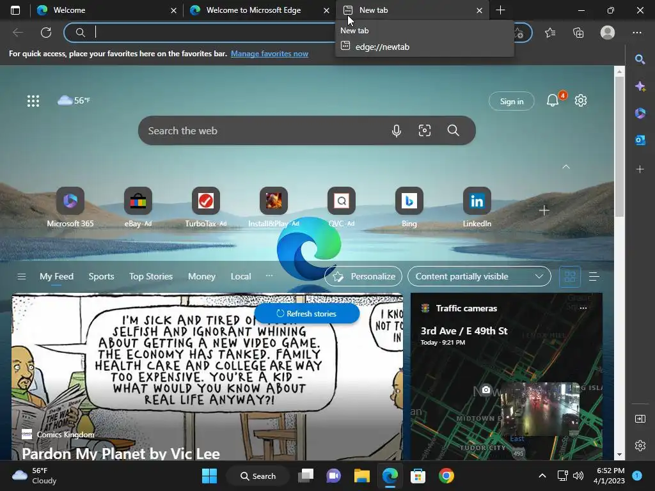Image resolution: width=655 pixels, height=491 pixels.
Task: Click the sidebar Search icon
Action: (x=640, y=59)
